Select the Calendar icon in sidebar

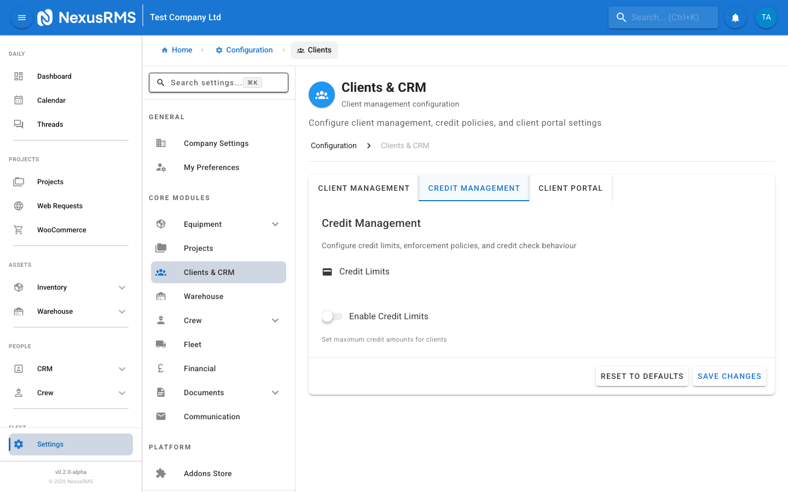[19, 100]
